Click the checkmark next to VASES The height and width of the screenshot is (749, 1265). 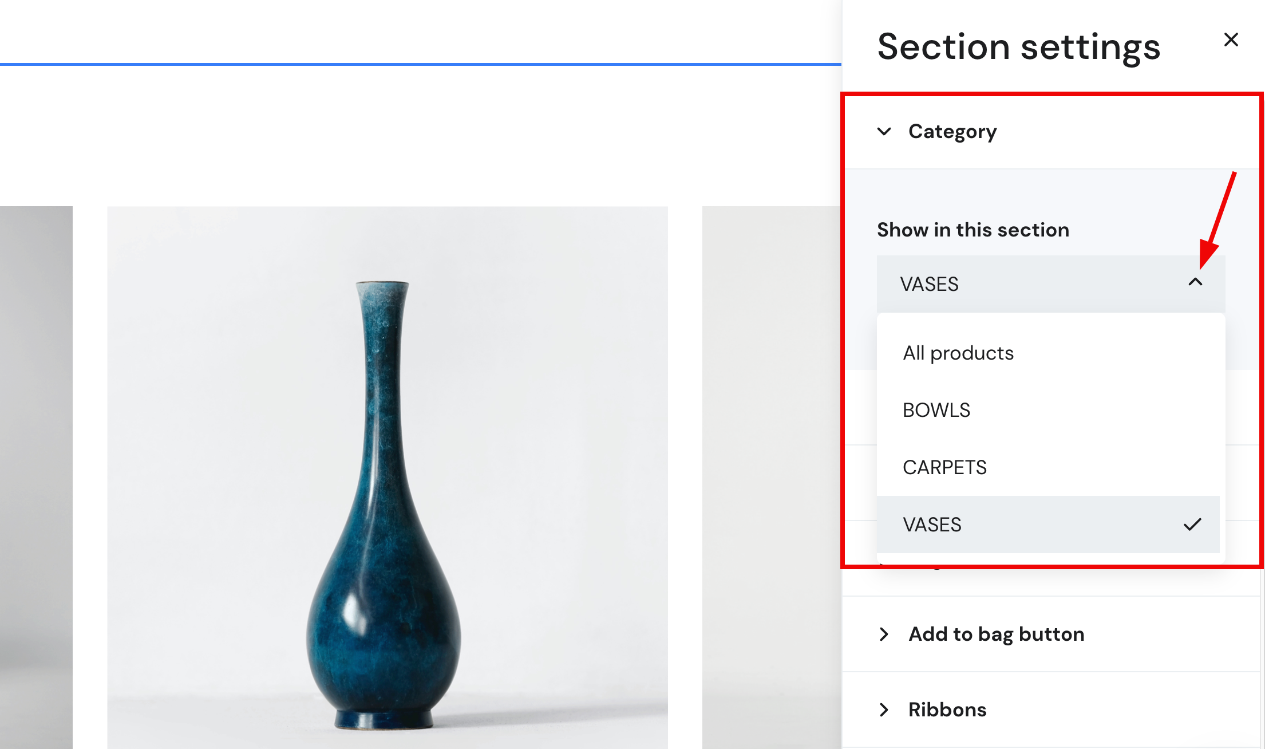click(1193, 523)
